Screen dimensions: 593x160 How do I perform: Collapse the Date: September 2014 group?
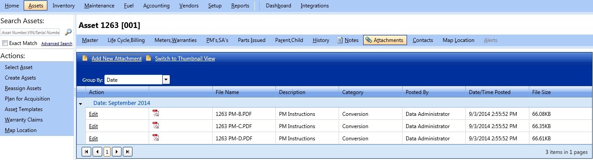point(80,104)
